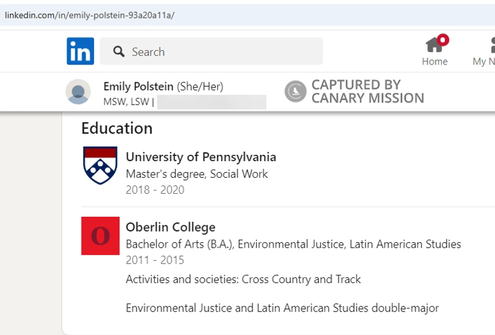Click the search magnifier icon
The image size is (495, 335).
click(x=119, y=51)
